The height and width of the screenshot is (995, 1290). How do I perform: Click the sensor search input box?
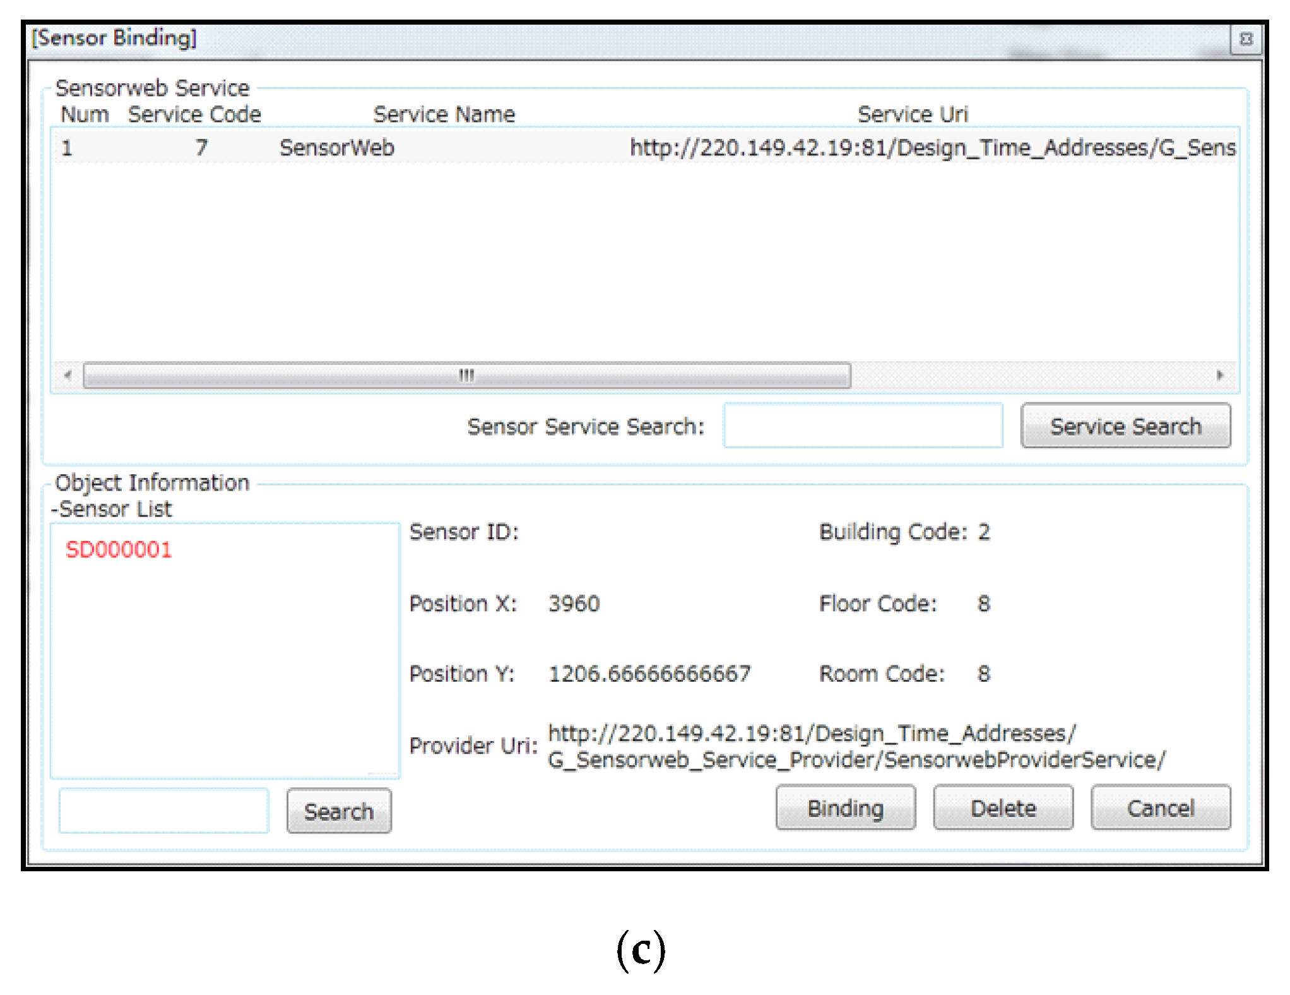164,811
